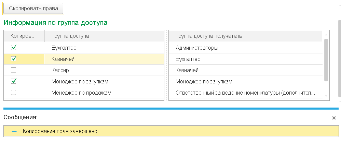Select Казначей in recipient group list
Viewport: 341px width, 145px height.
point(187,70)
